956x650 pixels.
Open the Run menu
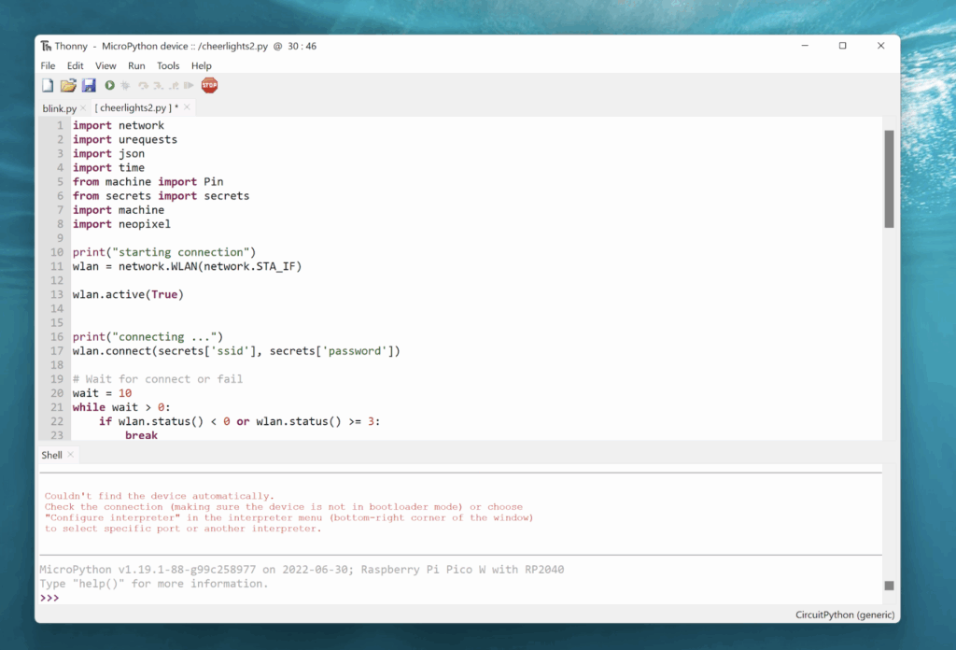[x=136, y=66]
